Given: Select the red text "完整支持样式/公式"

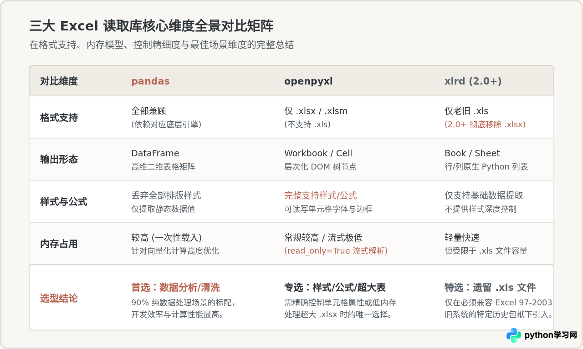Looking at the screenshot, I should (321, 195).
